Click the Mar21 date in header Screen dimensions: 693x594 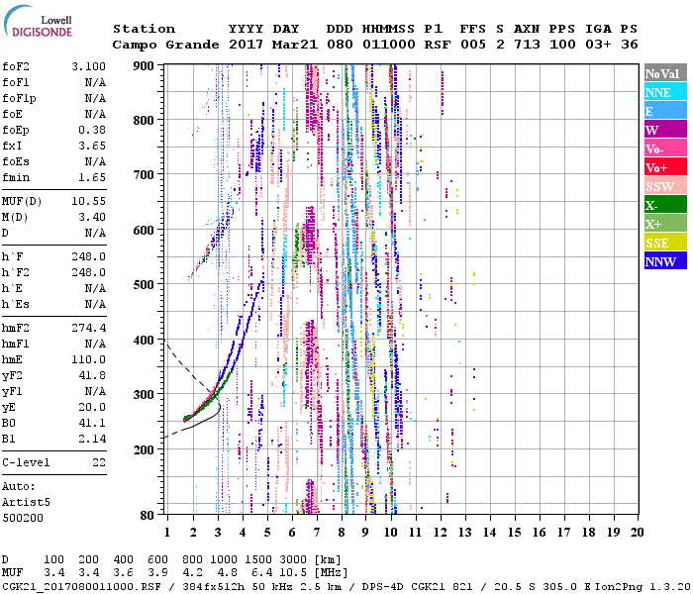pos(295,45)
